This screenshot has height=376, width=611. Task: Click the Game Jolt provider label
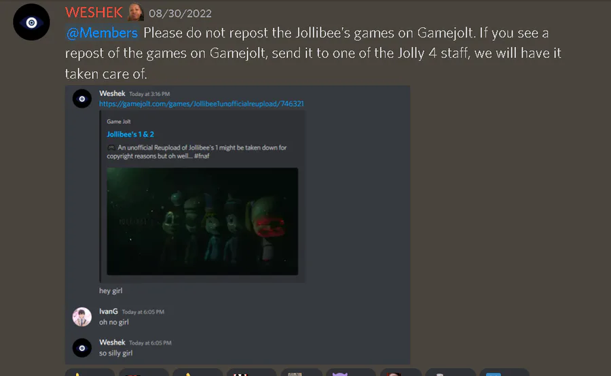tap(118, 122)
